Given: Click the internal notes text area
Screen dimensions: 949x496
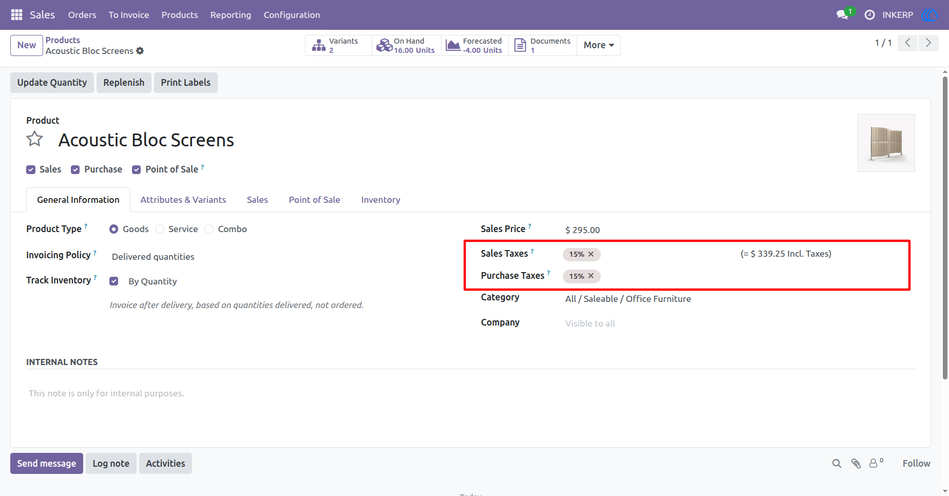Looking at the screenshot, I should click(x=470, y=393).
